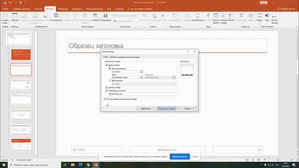The width and height of the screenshot is (299, 168).
Task: Click the Применить button
Action: coord(146,109)
